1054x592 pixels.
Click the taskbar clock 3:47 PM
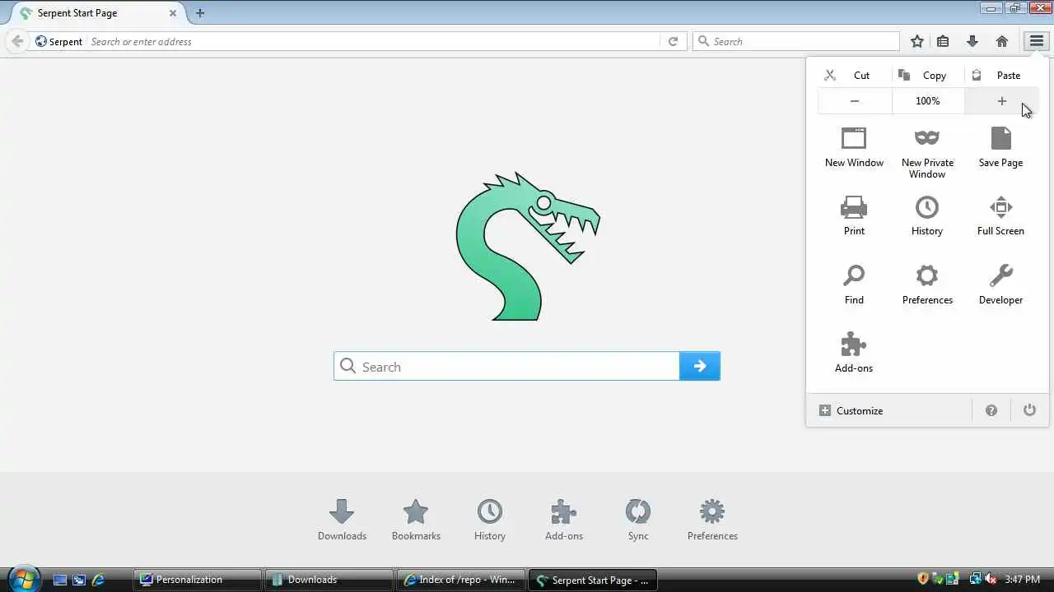tap(1022, 580)
